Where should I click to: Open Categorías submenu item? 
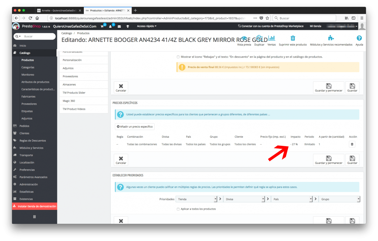click(28, 67)
